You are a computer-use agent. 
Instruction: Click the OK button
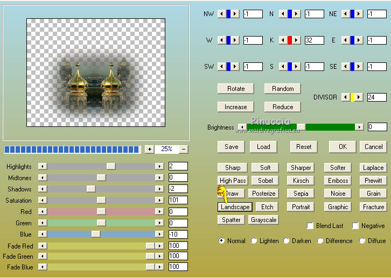(x=343, y=147)
